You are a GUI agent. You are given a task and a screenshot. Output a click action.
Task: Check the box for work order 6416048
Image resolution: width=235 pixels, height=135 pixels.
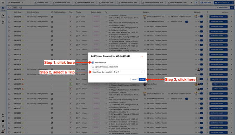9,89
